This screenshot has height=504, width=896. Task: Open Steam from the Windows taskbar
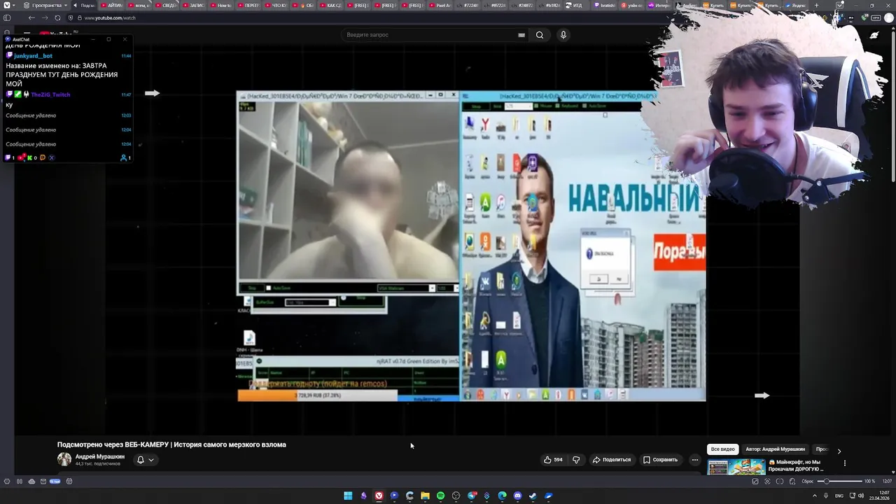(533, 496)
